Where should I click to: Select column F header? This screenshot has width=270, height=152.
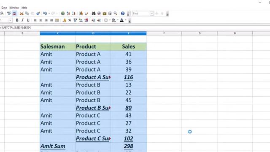[x=164, y=33]
